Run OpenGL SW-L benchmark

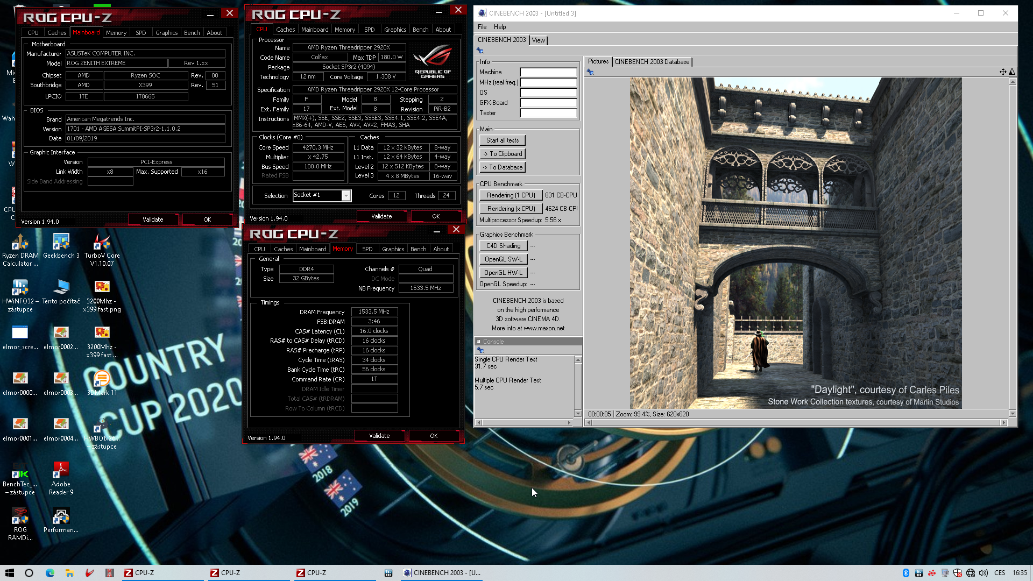point(503,259)
